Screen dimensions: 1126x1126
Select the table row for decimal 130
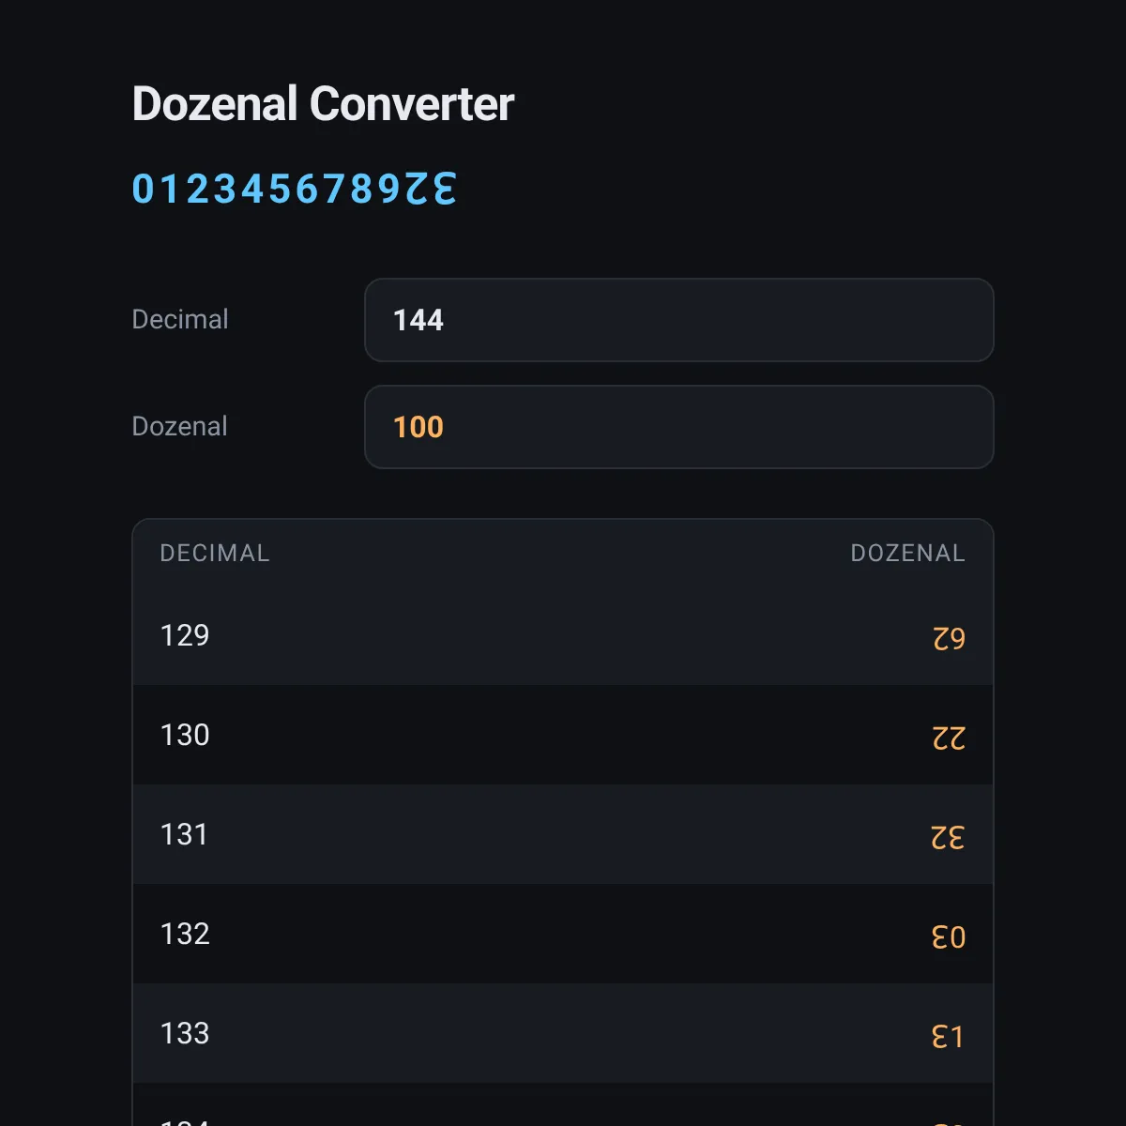[563, 735]
